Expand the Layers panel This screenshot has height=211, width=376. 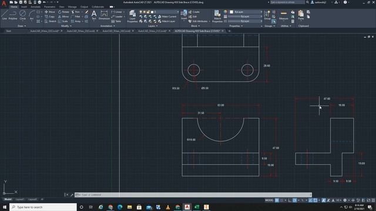[x=153, y=26]
